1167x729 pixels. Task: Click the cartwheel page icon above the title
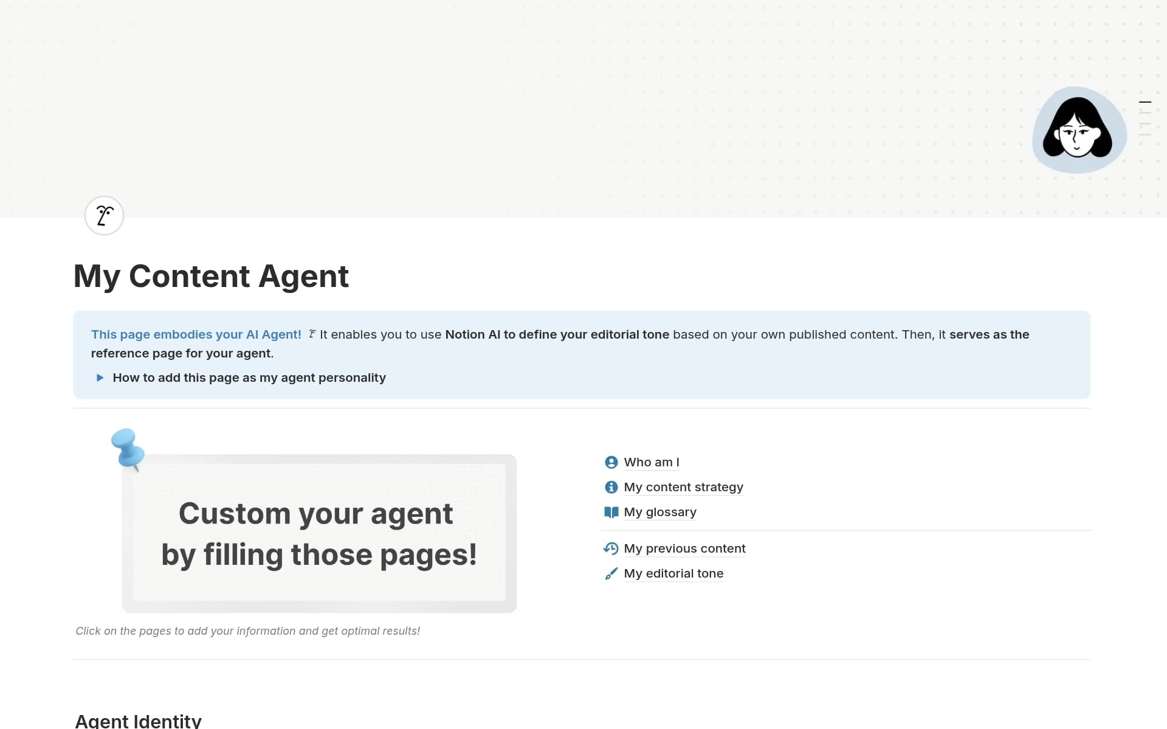tap(103, 215)
